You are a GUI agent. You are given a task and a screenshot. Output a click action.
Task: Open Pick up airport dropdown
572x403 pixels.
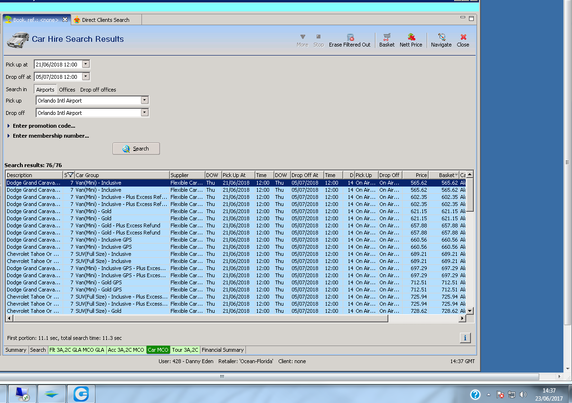pyautogui.click(x=145, y=100)
